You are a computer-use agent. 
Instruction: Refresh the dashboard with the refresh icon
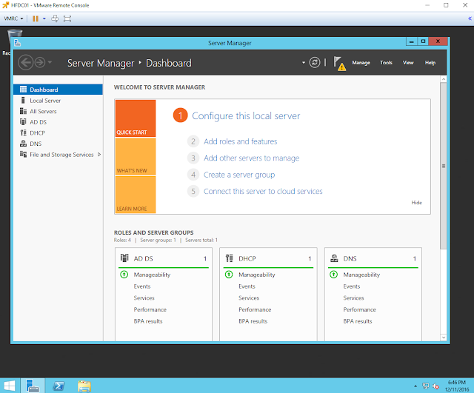pyautogui.click(x=314, y=62)
